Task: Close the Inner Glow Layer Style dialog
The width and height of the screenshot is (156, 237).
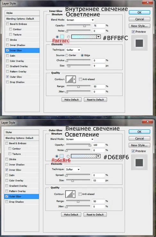Action: pyautogui.click(x=147, y=2)
